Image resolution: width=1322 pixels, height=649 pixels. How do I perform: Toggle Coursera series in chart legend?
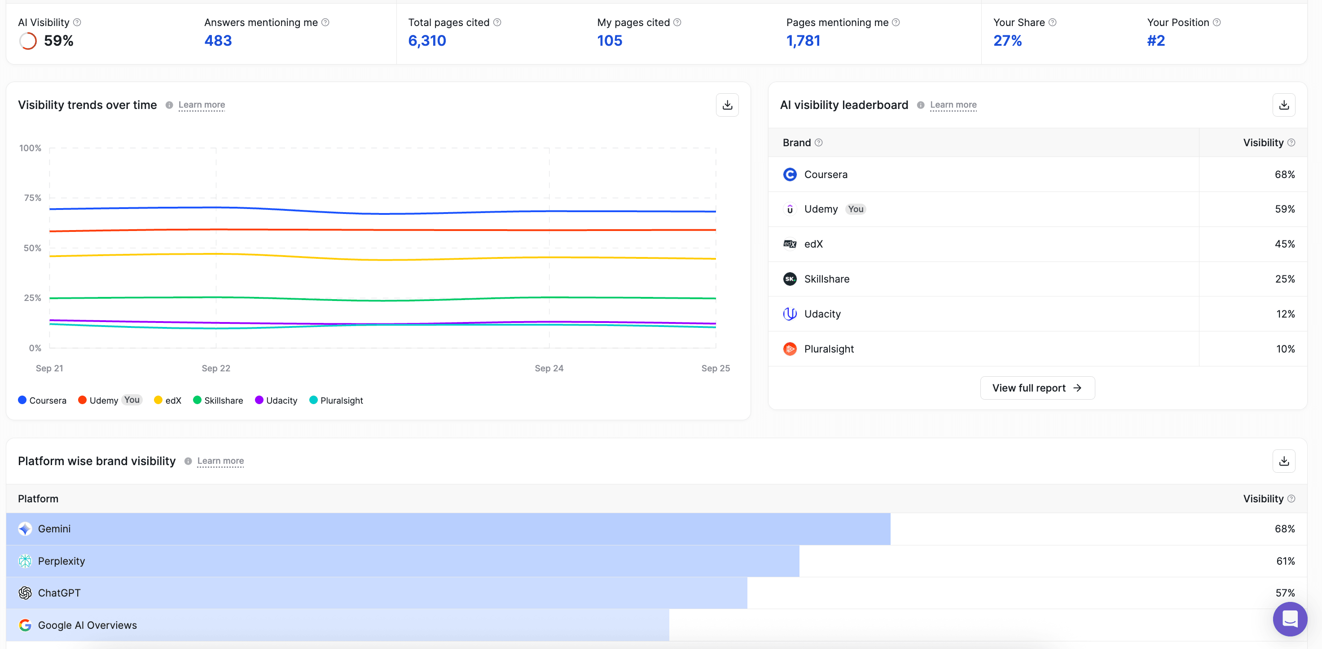pyautogui.click(x=43, y=401)
